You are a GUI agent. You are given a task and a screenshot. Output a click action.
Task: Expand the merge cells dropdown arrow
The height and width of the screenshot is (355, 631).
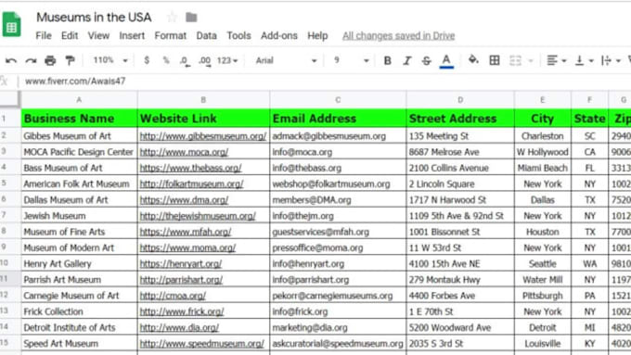[531, 61]
